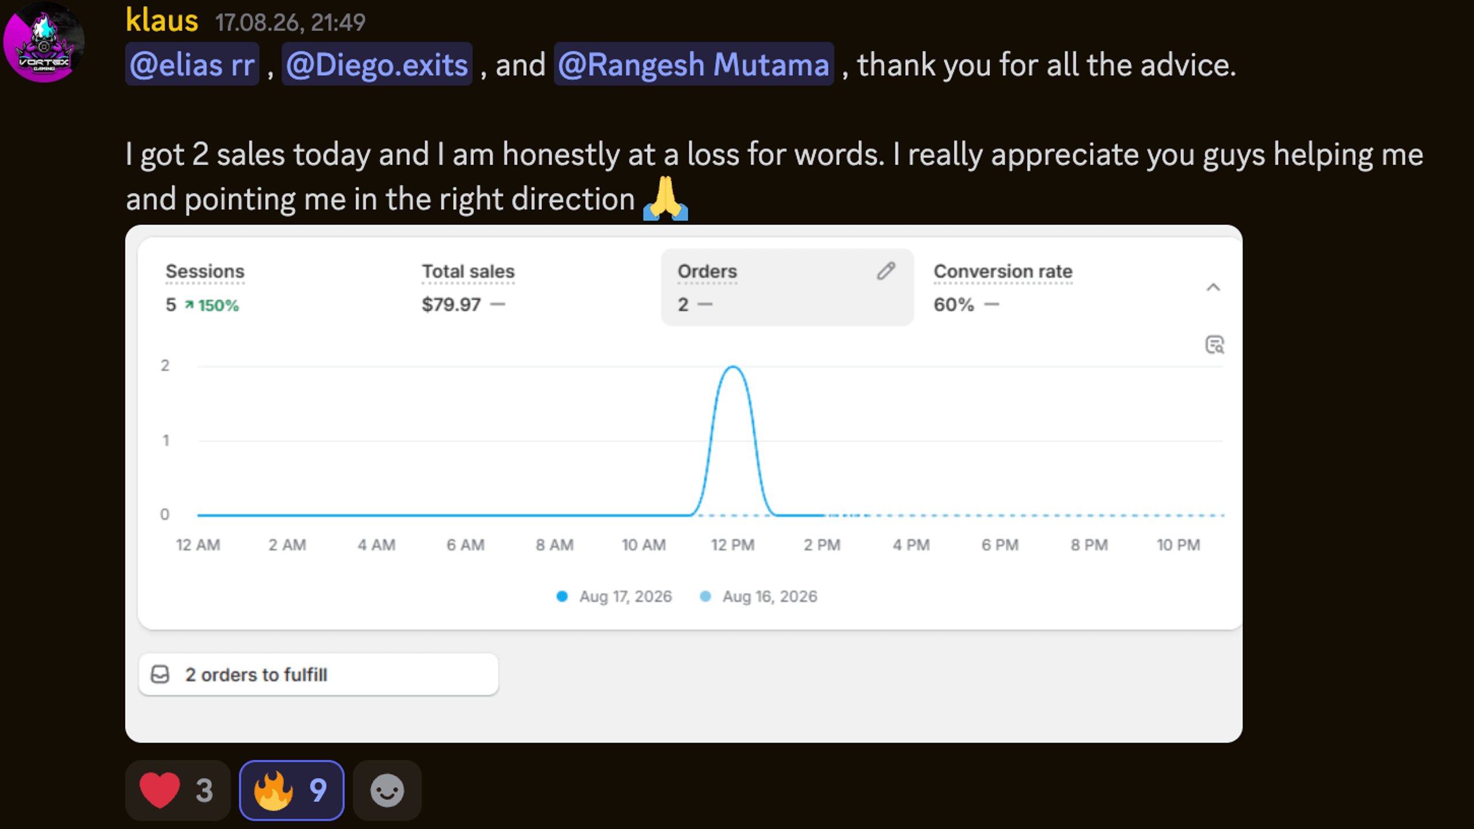Click the $79.97 total sales value
Image resolution: width=1474 pixels, height=829 pixels.
pyautogui.click(x=451, y=305)
